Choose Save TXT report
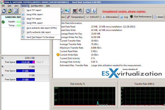The width and height of the screenshot is (165, 110). pyautogui.click(x=41, y=10)
